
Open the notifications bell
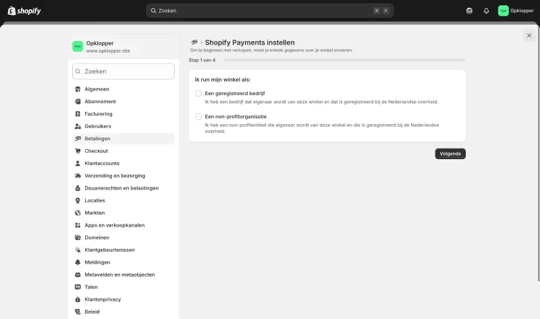pos(486,11)
